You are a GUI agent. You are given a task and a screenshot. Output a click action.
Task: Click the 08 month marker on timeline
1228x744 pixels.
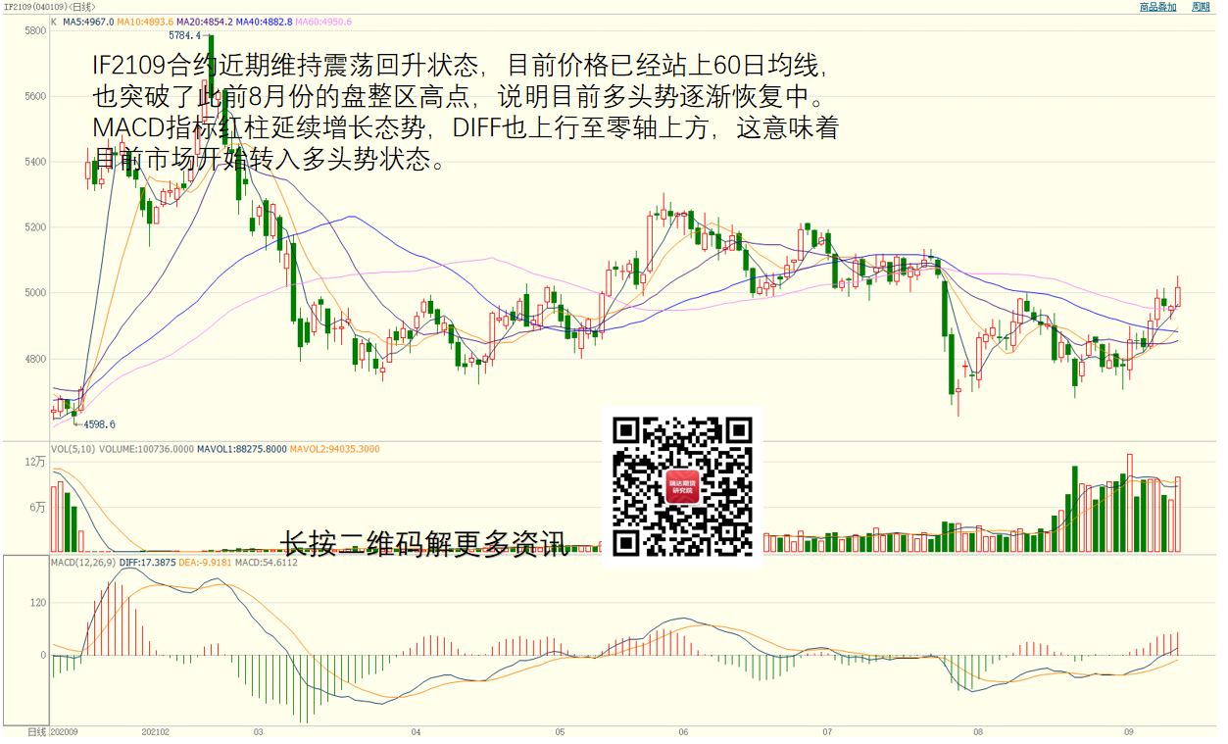(977, 732)
